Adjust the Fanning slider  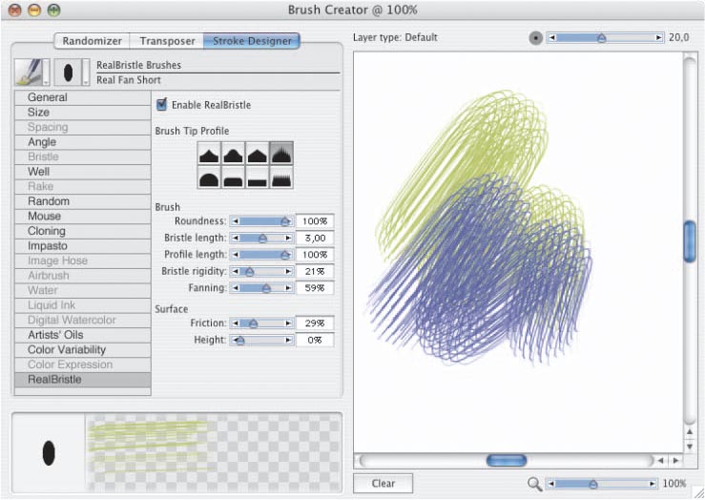click(x=266, y=287)
